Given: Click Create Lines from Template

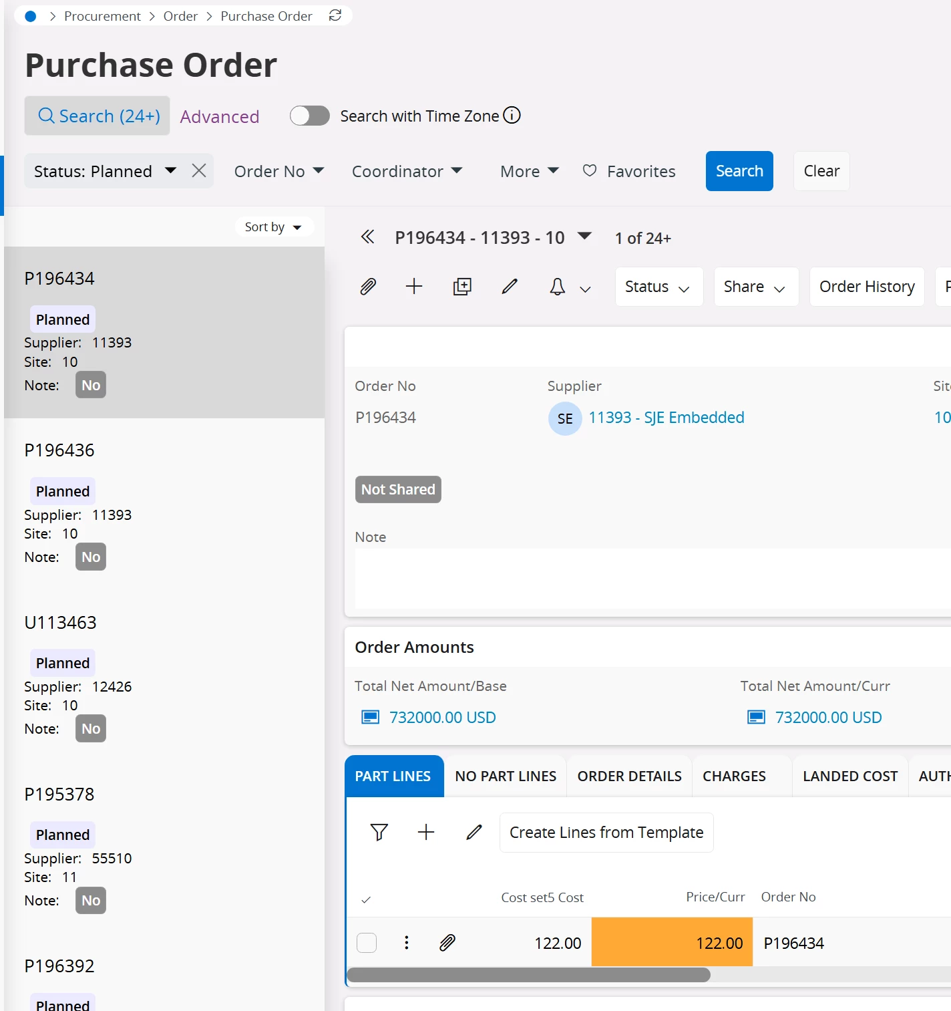Looking at the screenshot, I should point(606,833).
